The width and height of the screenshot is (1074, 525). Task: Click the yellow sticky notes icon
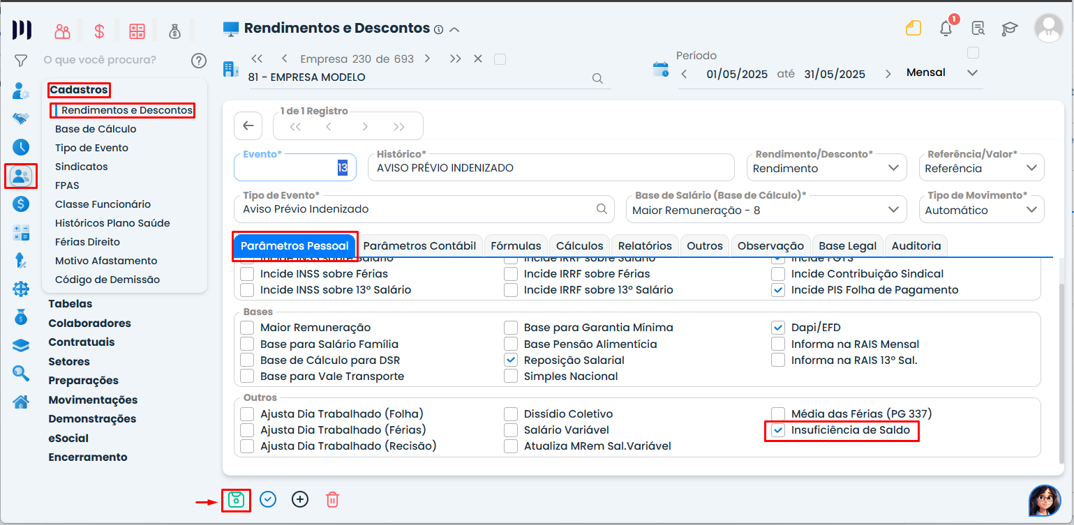click(913, 29)
